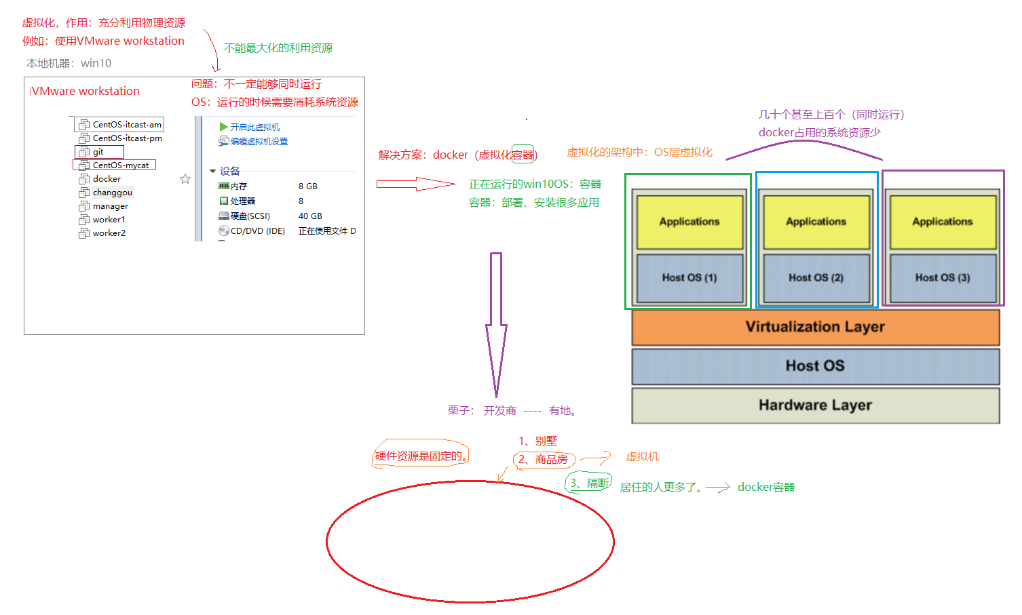Select the worker2 virtual machine entry
The width and height of the screenshot is (1022, 615).
[x=109, y=233]
